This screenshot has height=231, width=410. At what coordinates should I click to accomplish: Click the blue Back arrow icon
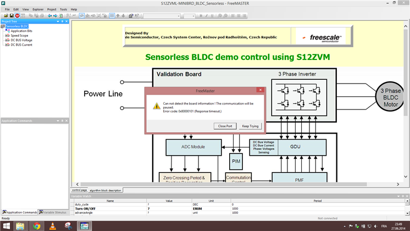point(49,16)
